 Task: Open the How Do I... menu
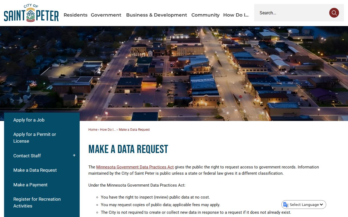236,15
